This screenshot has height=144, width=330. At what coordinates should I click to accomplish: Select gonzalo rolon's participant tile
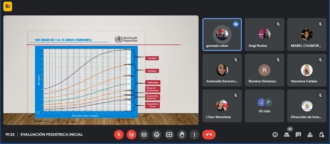point(222,35)
